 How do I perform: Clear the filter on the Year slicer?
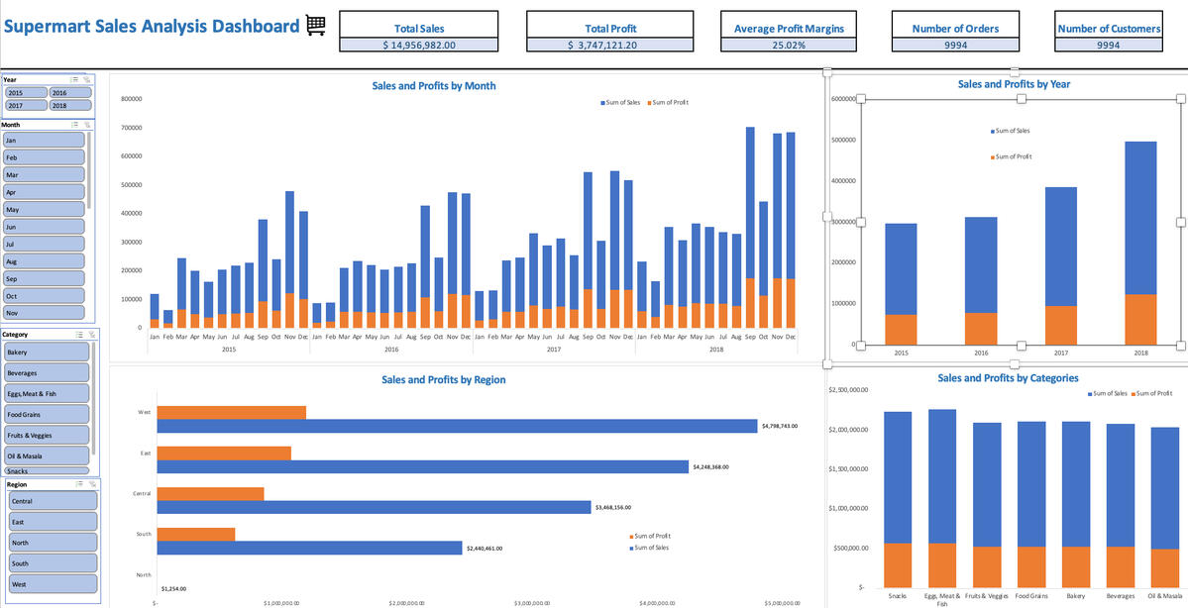coord(87,79)
